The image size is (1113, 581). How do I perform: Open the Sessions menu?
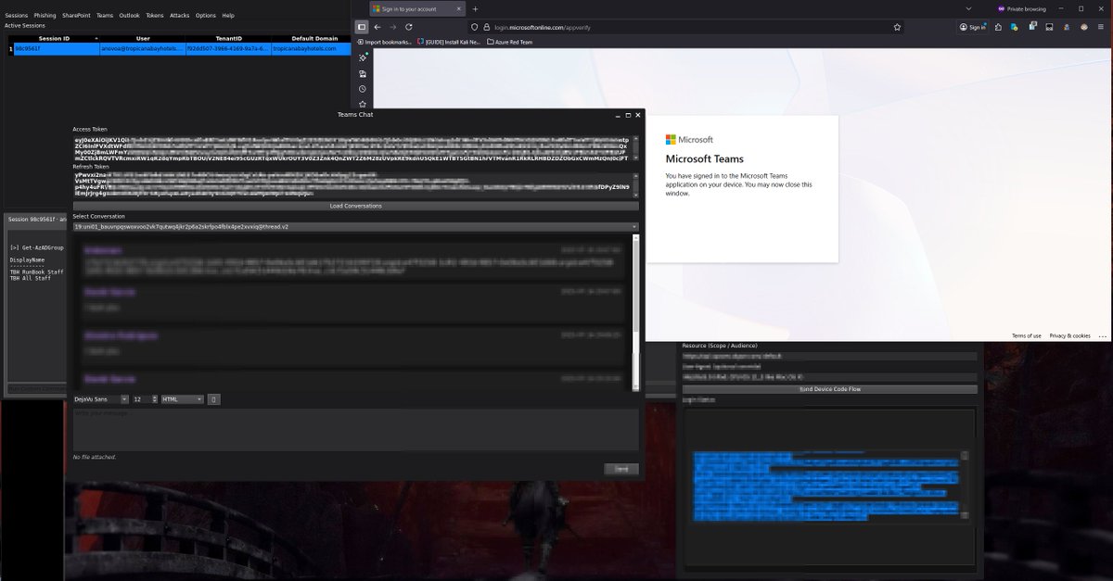[17, 16]
